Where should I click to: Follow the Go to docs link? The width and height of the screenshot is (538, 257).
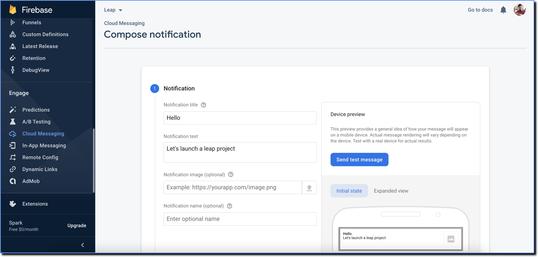(480, 10)
